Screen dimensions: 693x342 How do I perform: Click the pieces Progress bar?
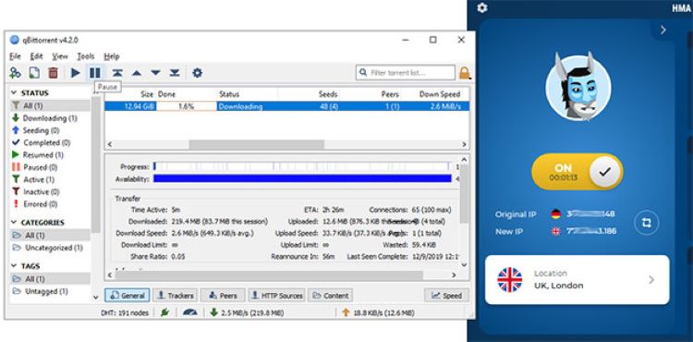[x=302, y=167]
